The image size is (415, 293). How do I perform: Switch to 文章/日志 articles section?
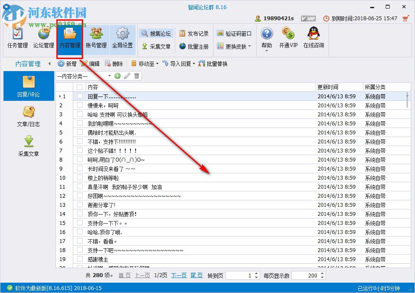(x=28, y=116)
